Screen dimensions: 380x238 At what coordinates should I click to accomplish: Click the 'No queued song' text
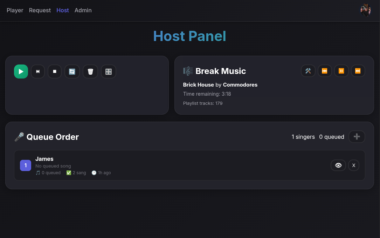53,166
